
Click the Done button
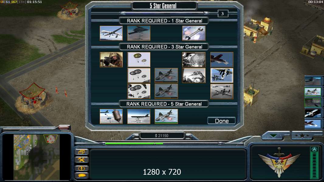pos(222,121)
